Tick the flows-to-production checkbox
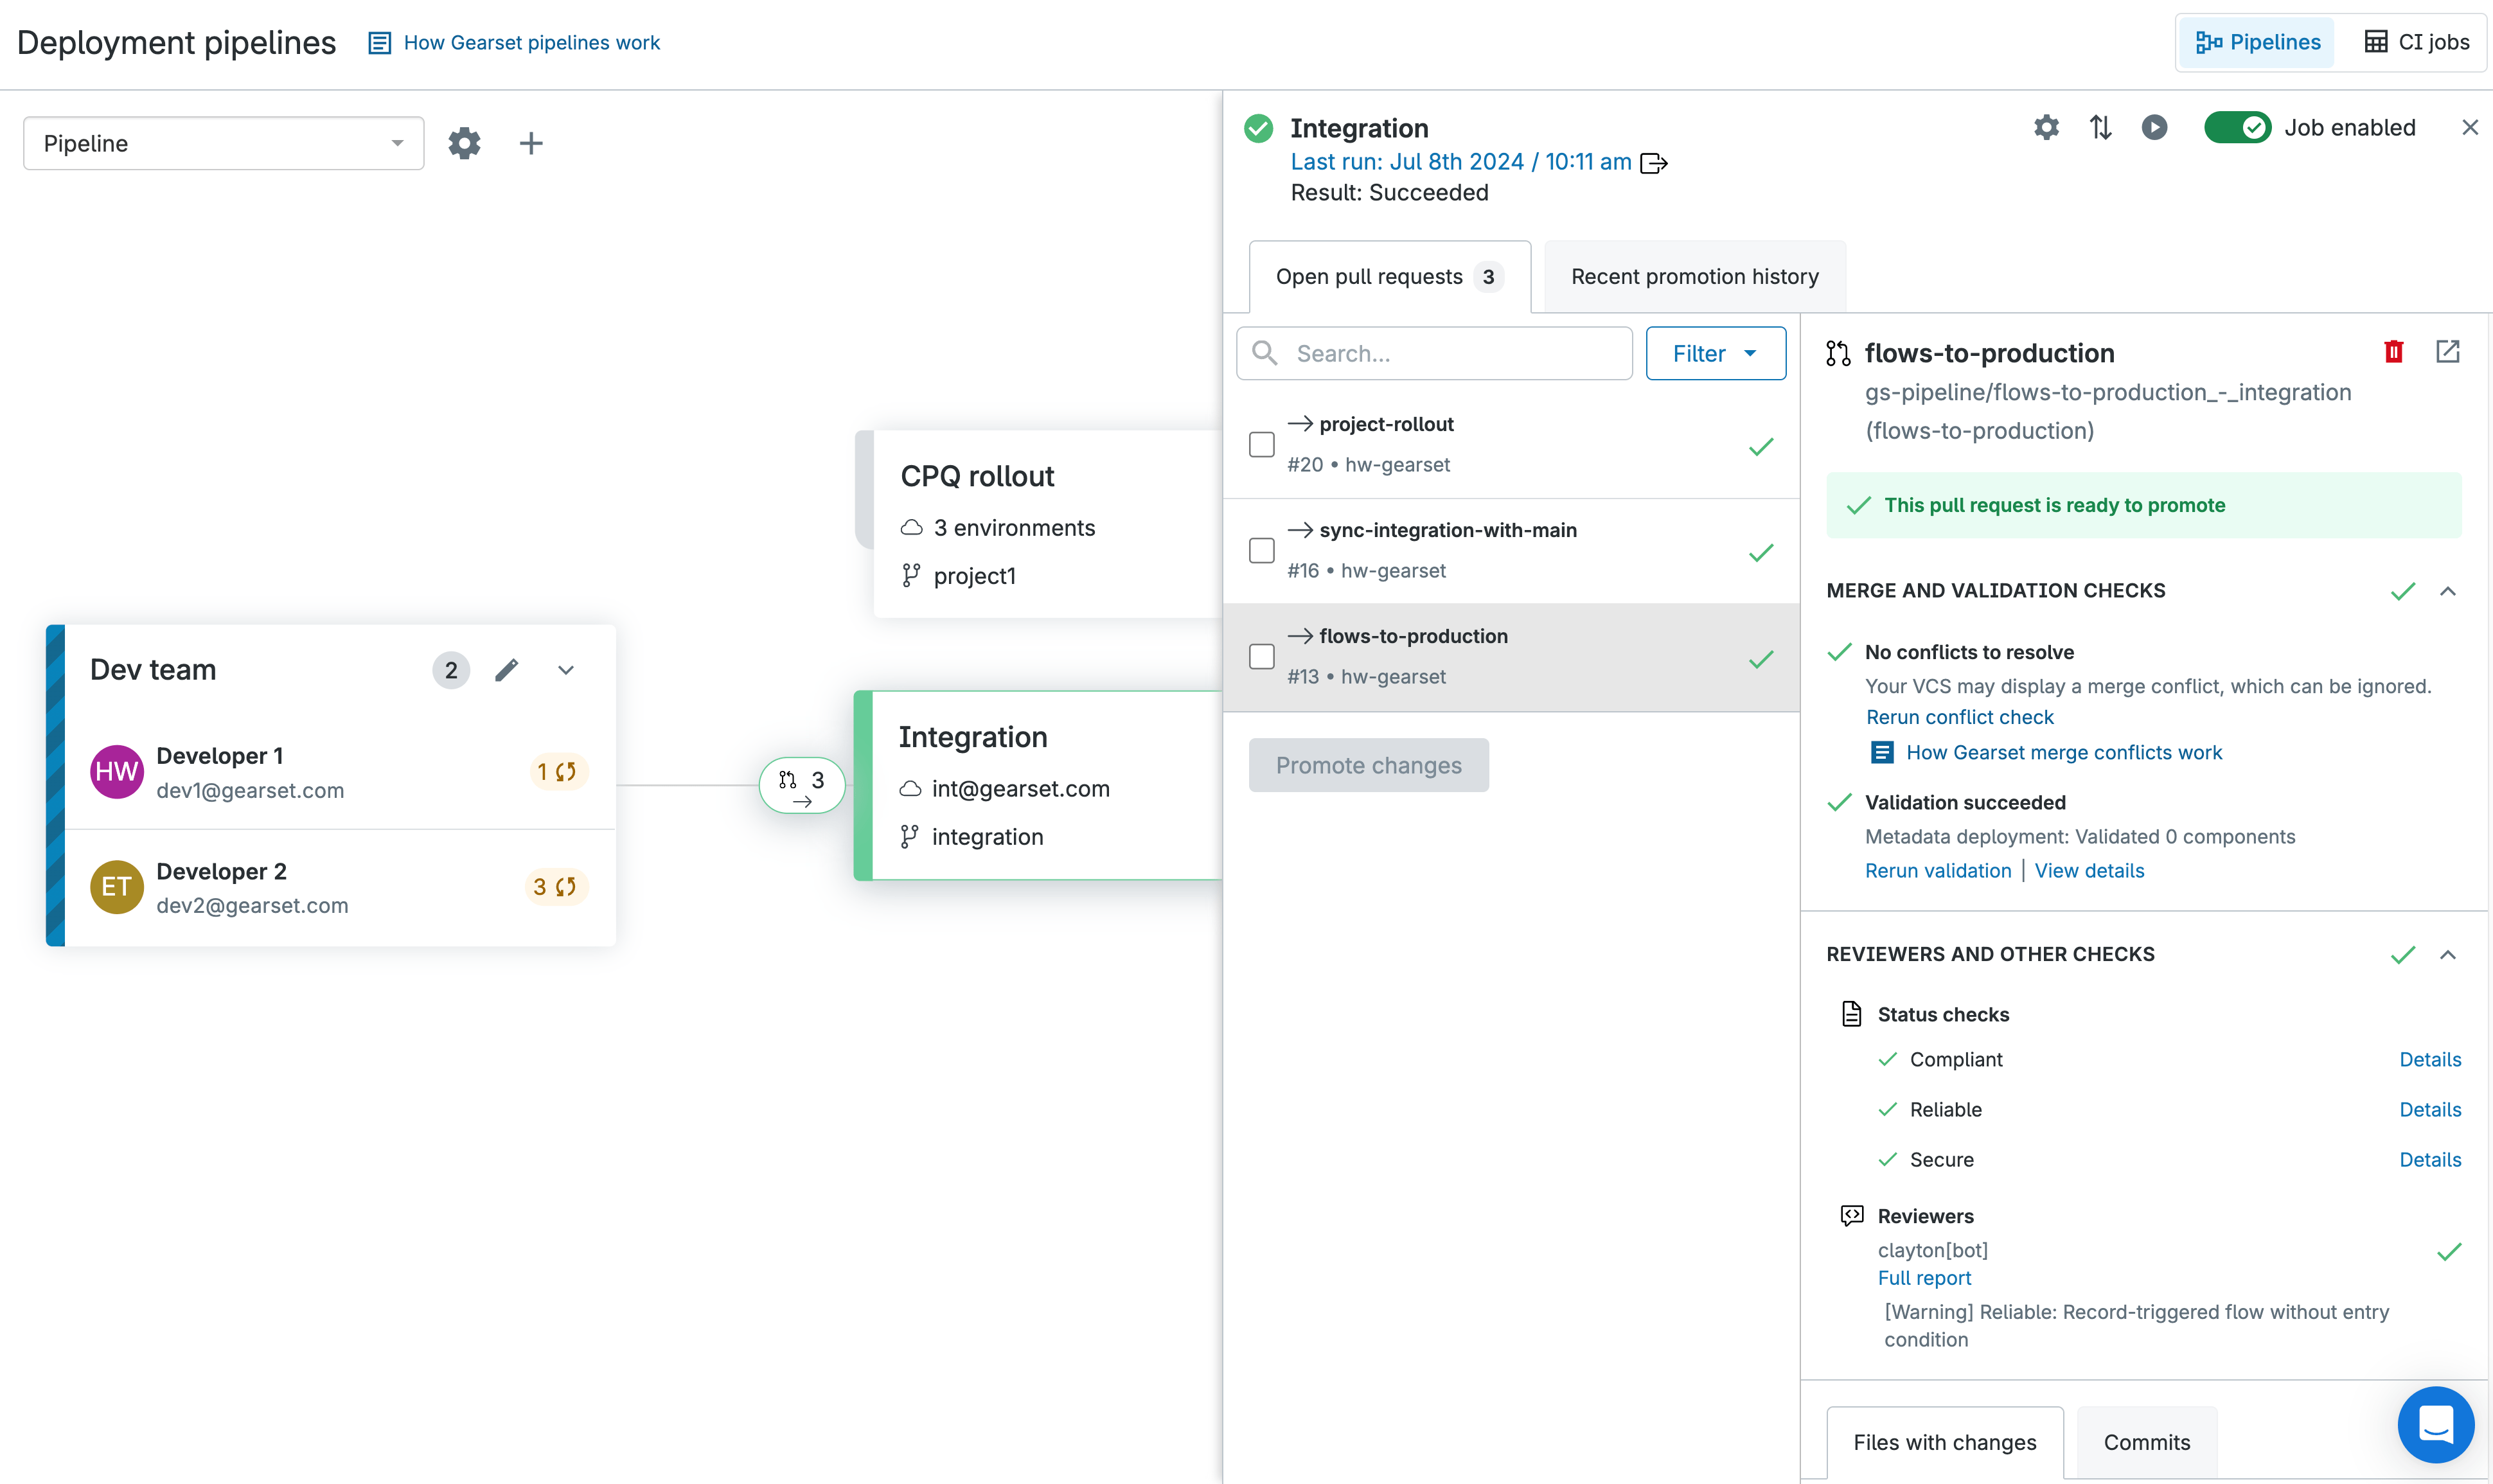The height and width of the screenshot is (1484, 2493). 1262,657
